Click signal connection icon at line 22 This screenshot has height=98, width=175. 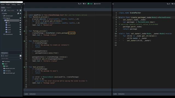(24, 31)
